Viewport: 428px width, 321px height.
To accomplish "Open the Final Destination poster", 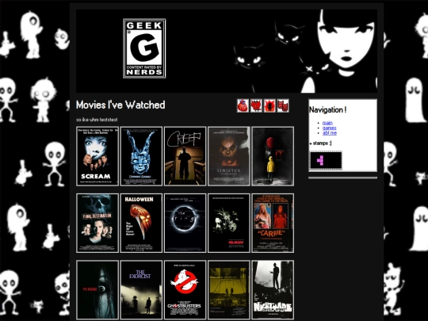I will click(97, 223).
